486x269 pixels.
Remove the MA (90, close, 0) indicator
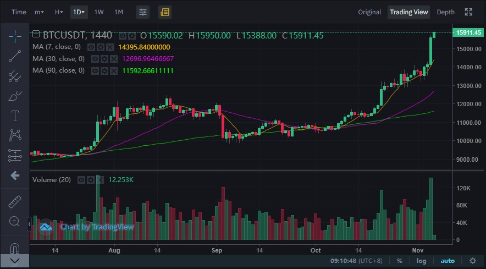(114, 71)
